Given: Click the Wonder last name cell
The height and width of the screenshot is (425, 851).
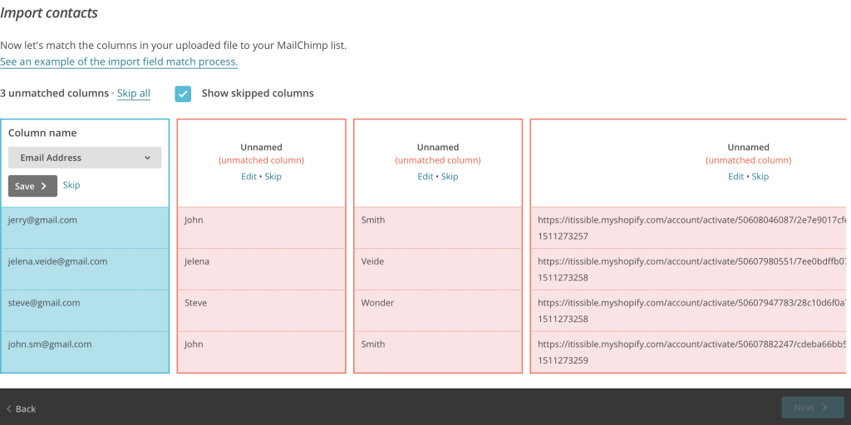Looking at the screenshot, I should [377, 303].
